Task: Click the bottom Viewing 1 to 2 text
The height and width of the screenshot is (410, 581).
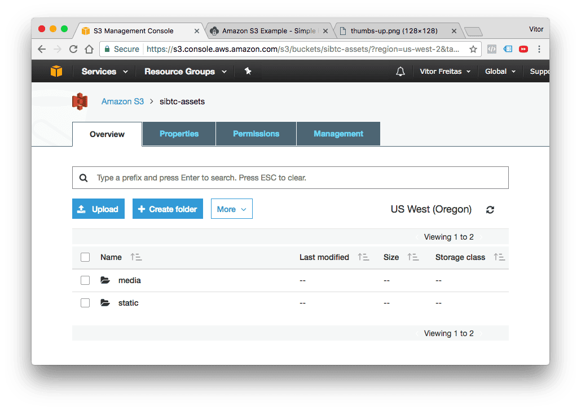Action: tap(448, 333)
